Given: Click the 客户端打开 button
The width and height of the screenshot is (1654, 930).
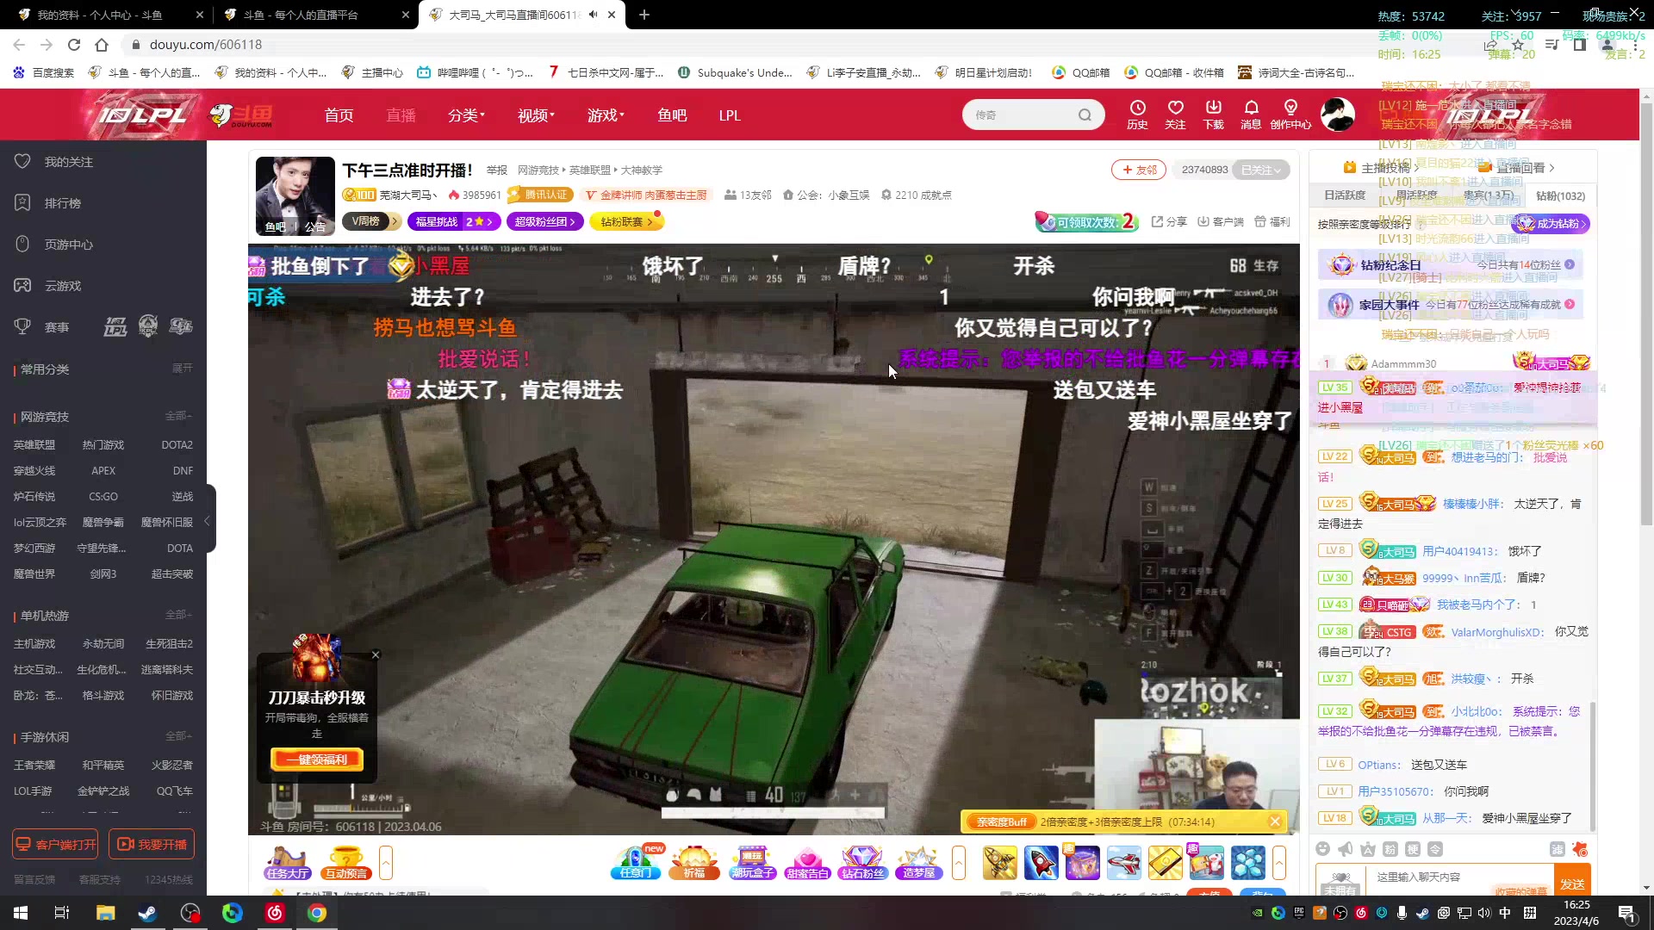Looking at the screenshot, I should coord(55,844).
